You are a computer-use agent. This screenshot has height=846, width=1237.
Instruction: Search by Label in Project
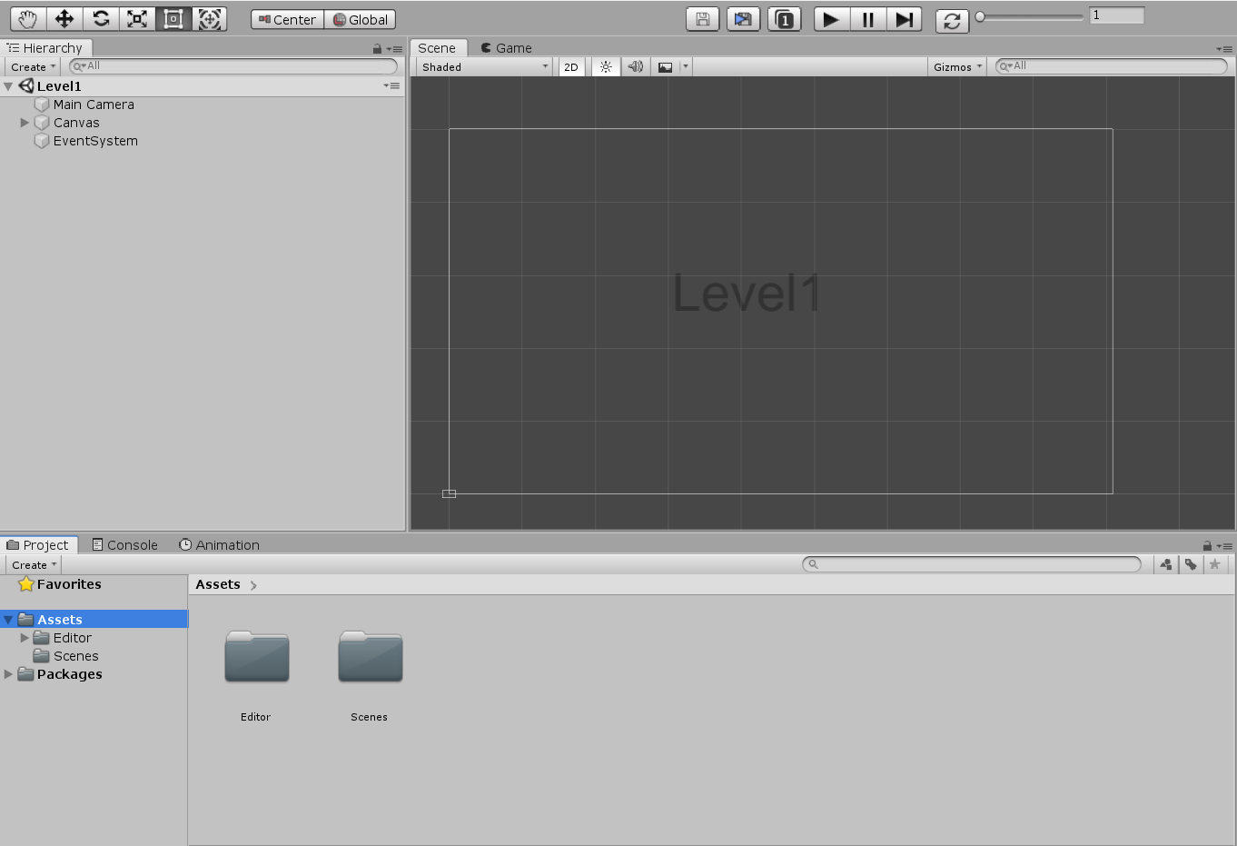coord(1191,564)
